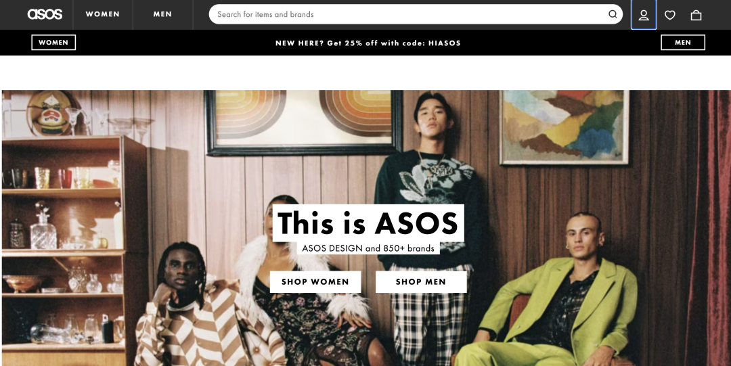Screen dimensions: 731x366
Task: Click the outlined MEN button in promo bar
Action: (x=683, y=43)
